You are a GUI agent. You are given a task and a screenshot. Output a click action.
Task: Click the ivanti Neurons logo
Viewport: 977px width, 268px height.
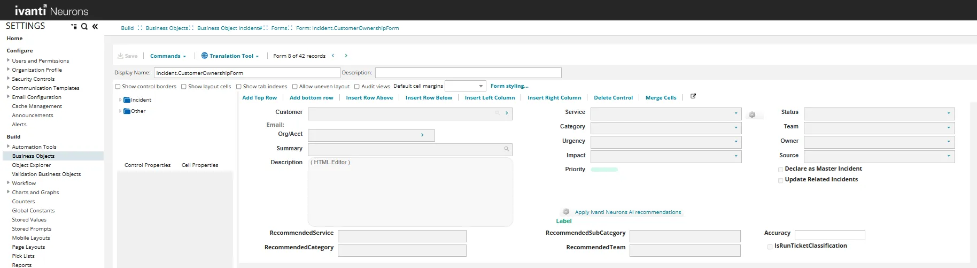[x=51, y=11]
